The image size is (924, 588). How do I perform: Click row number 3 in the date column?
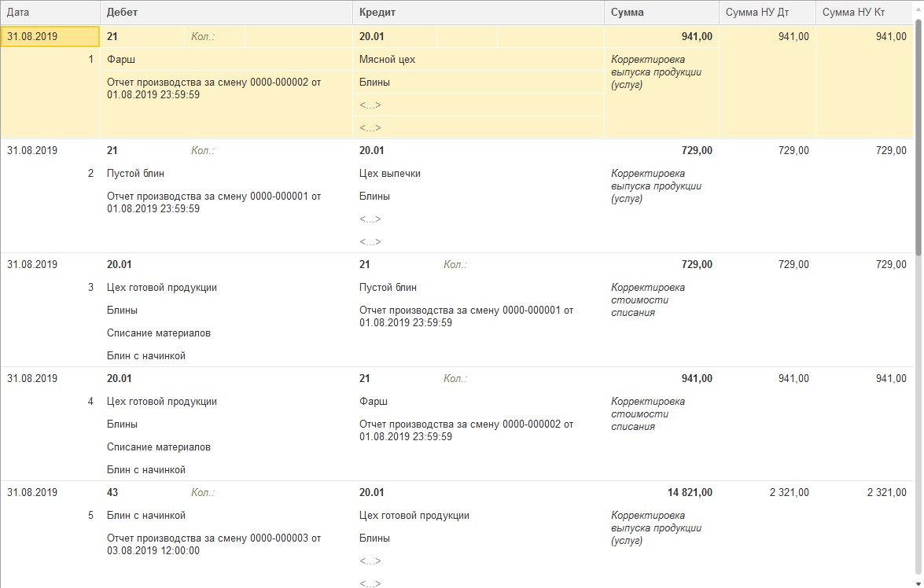[x=90, y=288]
